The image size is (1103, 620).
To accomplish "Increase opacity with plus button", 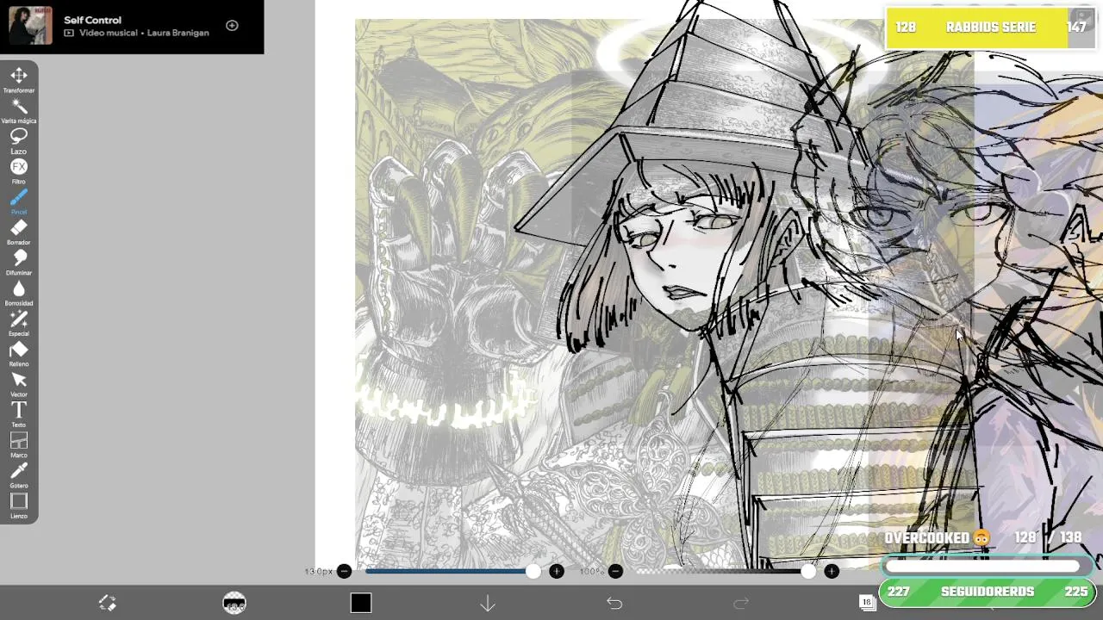I will pos(832,571).
